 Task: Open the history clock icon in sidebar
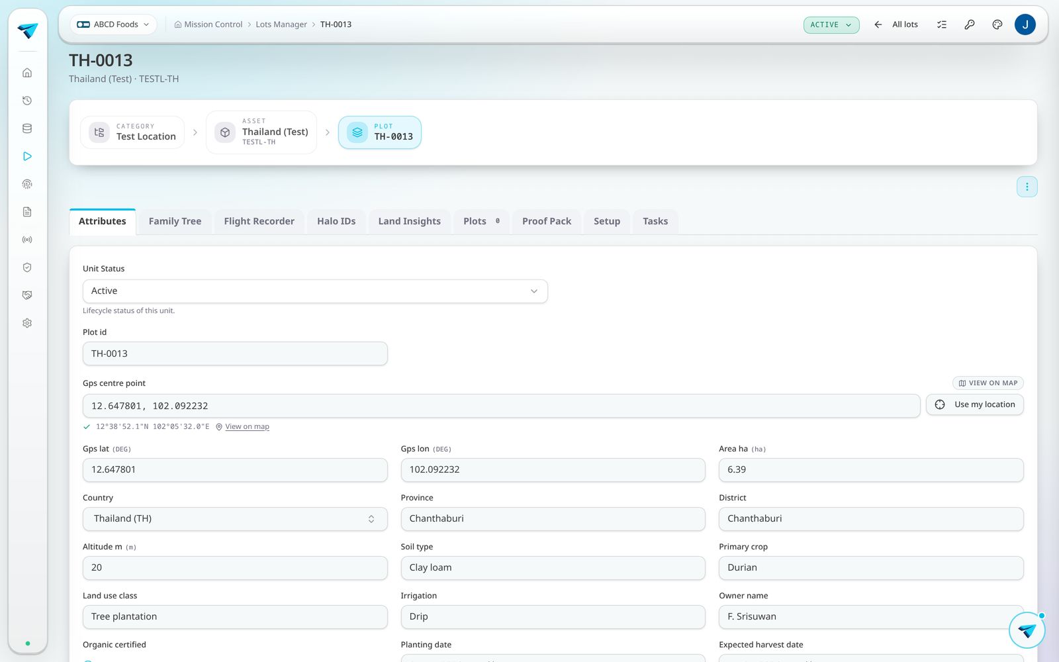27,101
